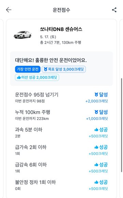This screenshot has width=123, height=198.
Task: Tap the back arrow icon
Action: [9, 10]
